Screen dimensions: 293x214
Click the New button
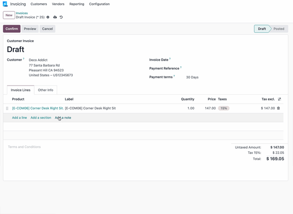[x=9, y=15]
